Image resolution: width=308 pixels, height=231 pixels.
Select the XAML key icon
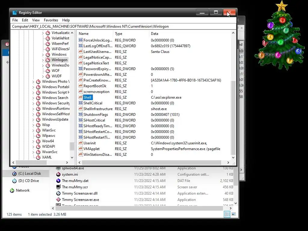tap(38, 157)
